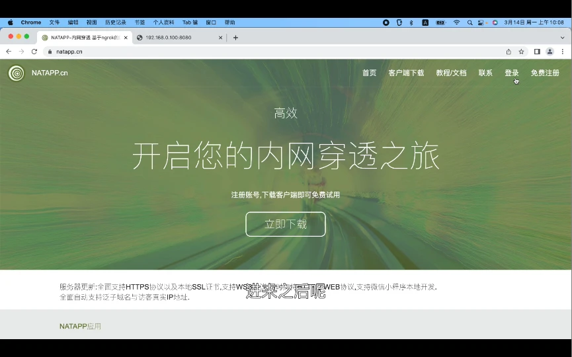The image size is (572, 357).
Task: Click the padlock site info icon
Action: click(50, 52)
